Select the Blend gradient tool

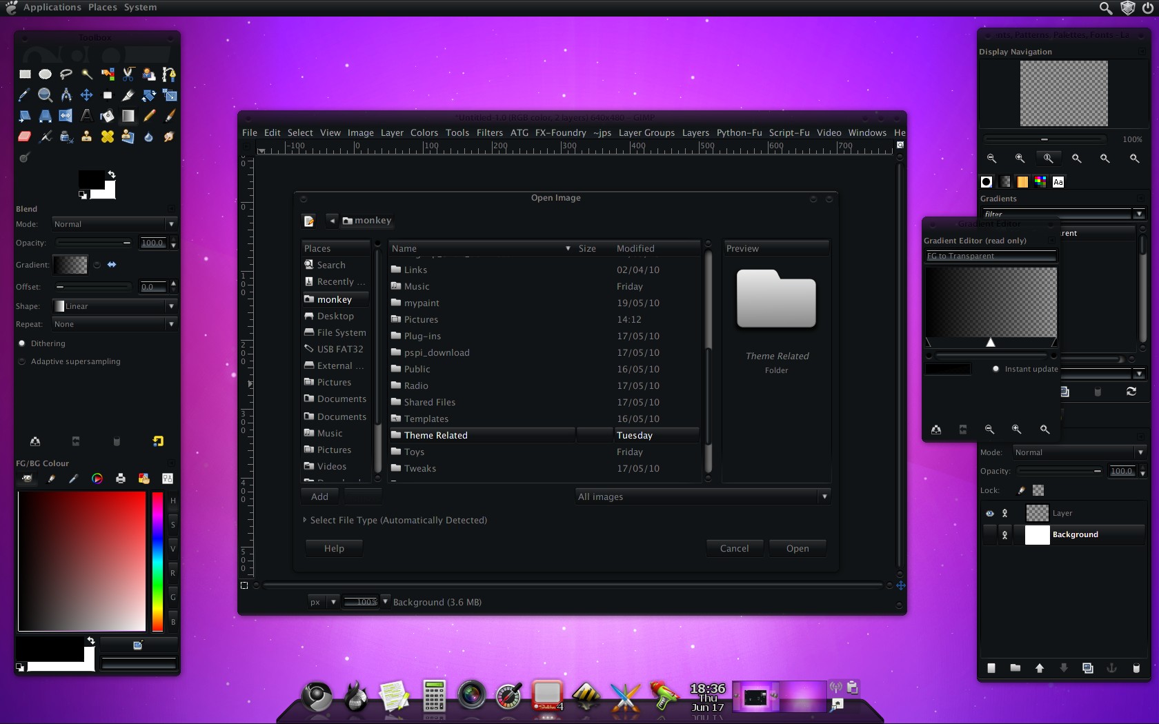(x=128, y=116)
